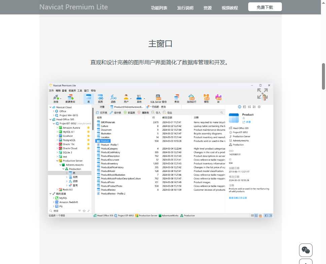The image size is (326, 264).
Task: Toggle the favorite star beside MySQL 8.1
Action: click(x=88, y=132)
